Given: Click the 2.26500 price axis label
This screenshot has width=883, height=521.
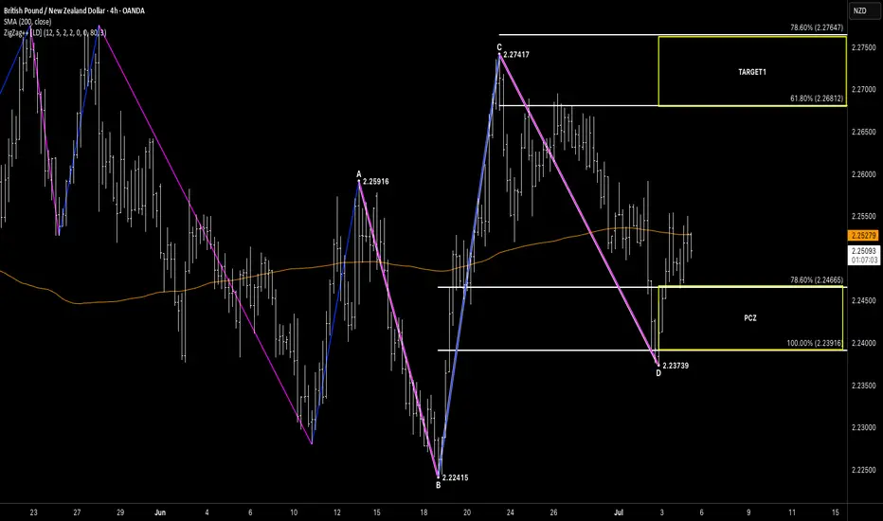Looking at the screenshot, I should point(863,132).
